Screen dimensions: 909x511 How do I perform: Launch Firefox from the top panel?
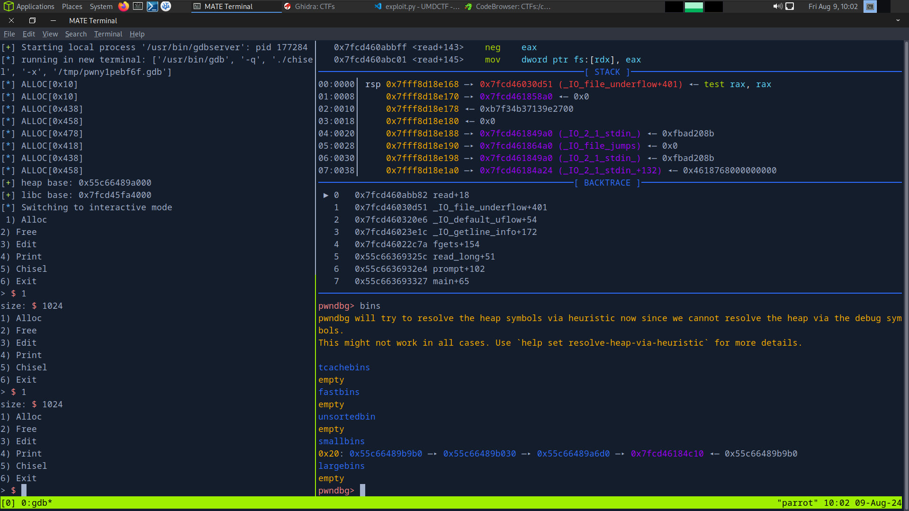point(124,6)
